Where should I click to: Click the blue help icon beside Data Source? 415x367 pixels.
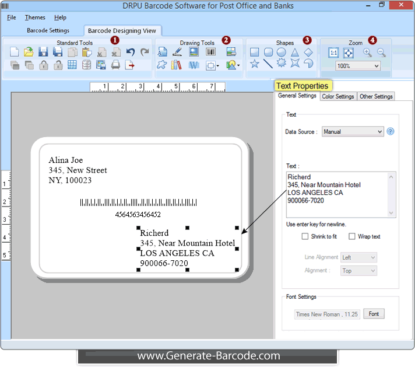(x=391, y=131)
